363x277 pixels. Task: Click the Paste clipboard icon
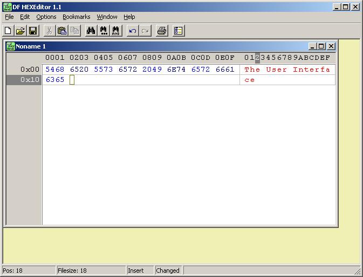click(x=62, y=31)
